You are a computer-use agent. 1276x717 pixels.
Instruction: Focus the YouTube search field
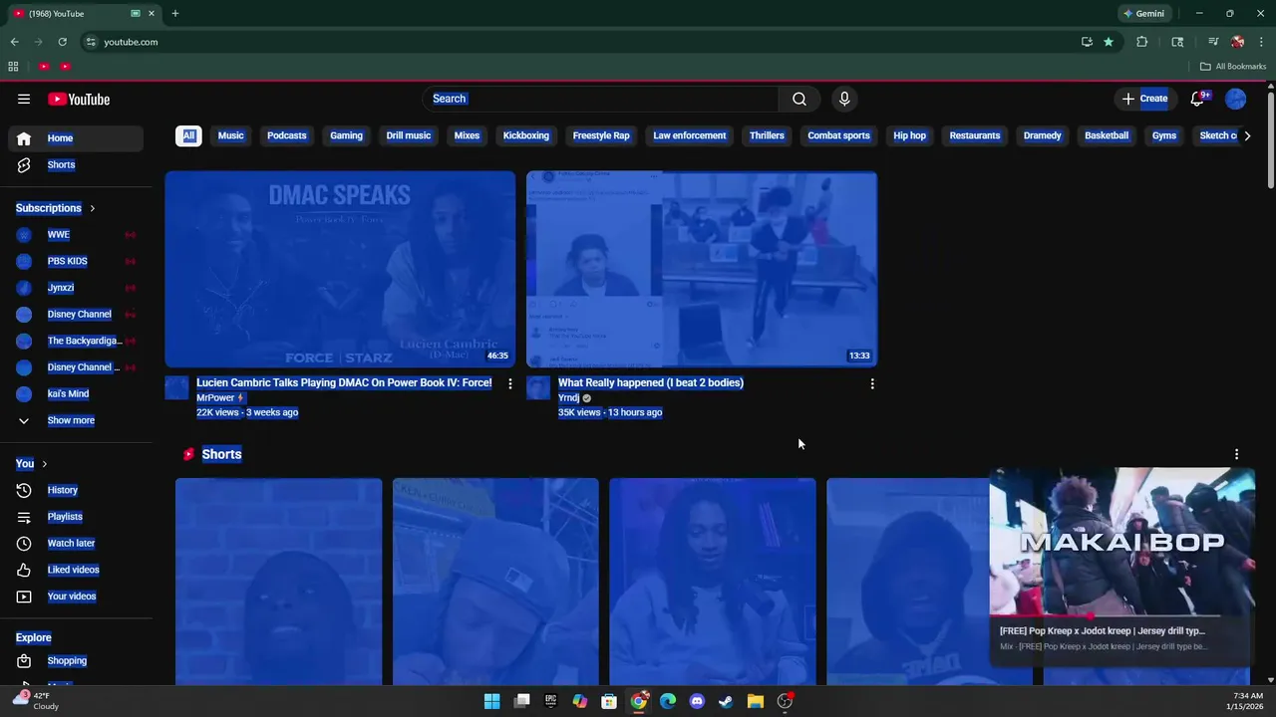pos(601,99)
